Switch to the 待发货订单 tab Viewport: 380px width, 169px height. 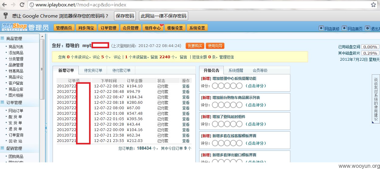click(x=93, y=70)
